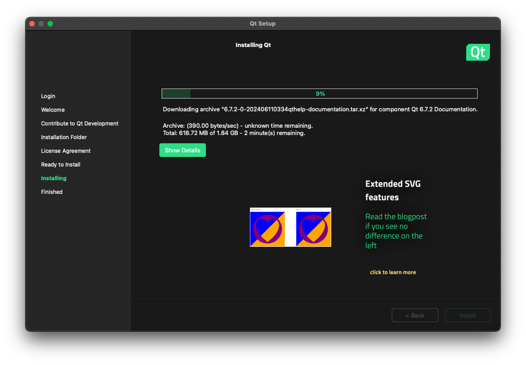Viewport: 526px width, 365px height.
Task: Click the green Qt logo
Action: (478, 52)
